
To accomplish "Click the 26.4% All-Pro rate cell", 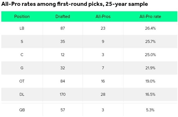I will point(150,28).
